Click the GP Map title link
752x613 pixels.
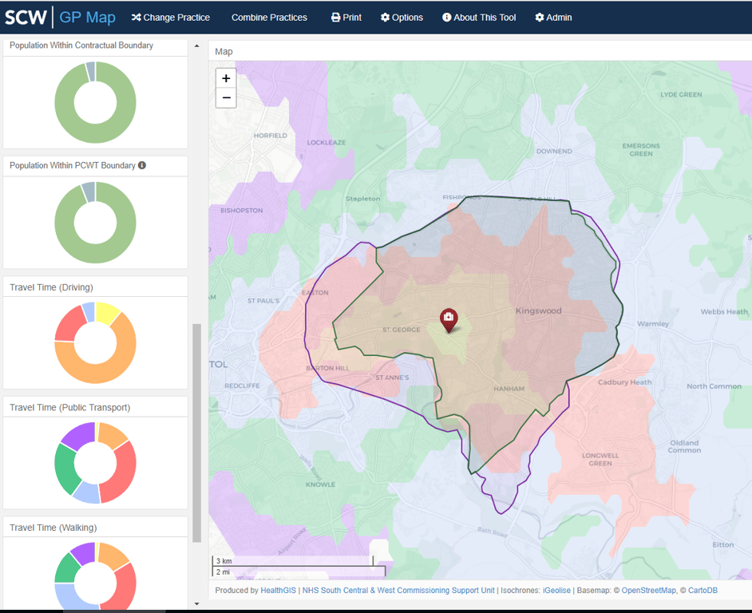pyautogui.click(x=88, y=18)
